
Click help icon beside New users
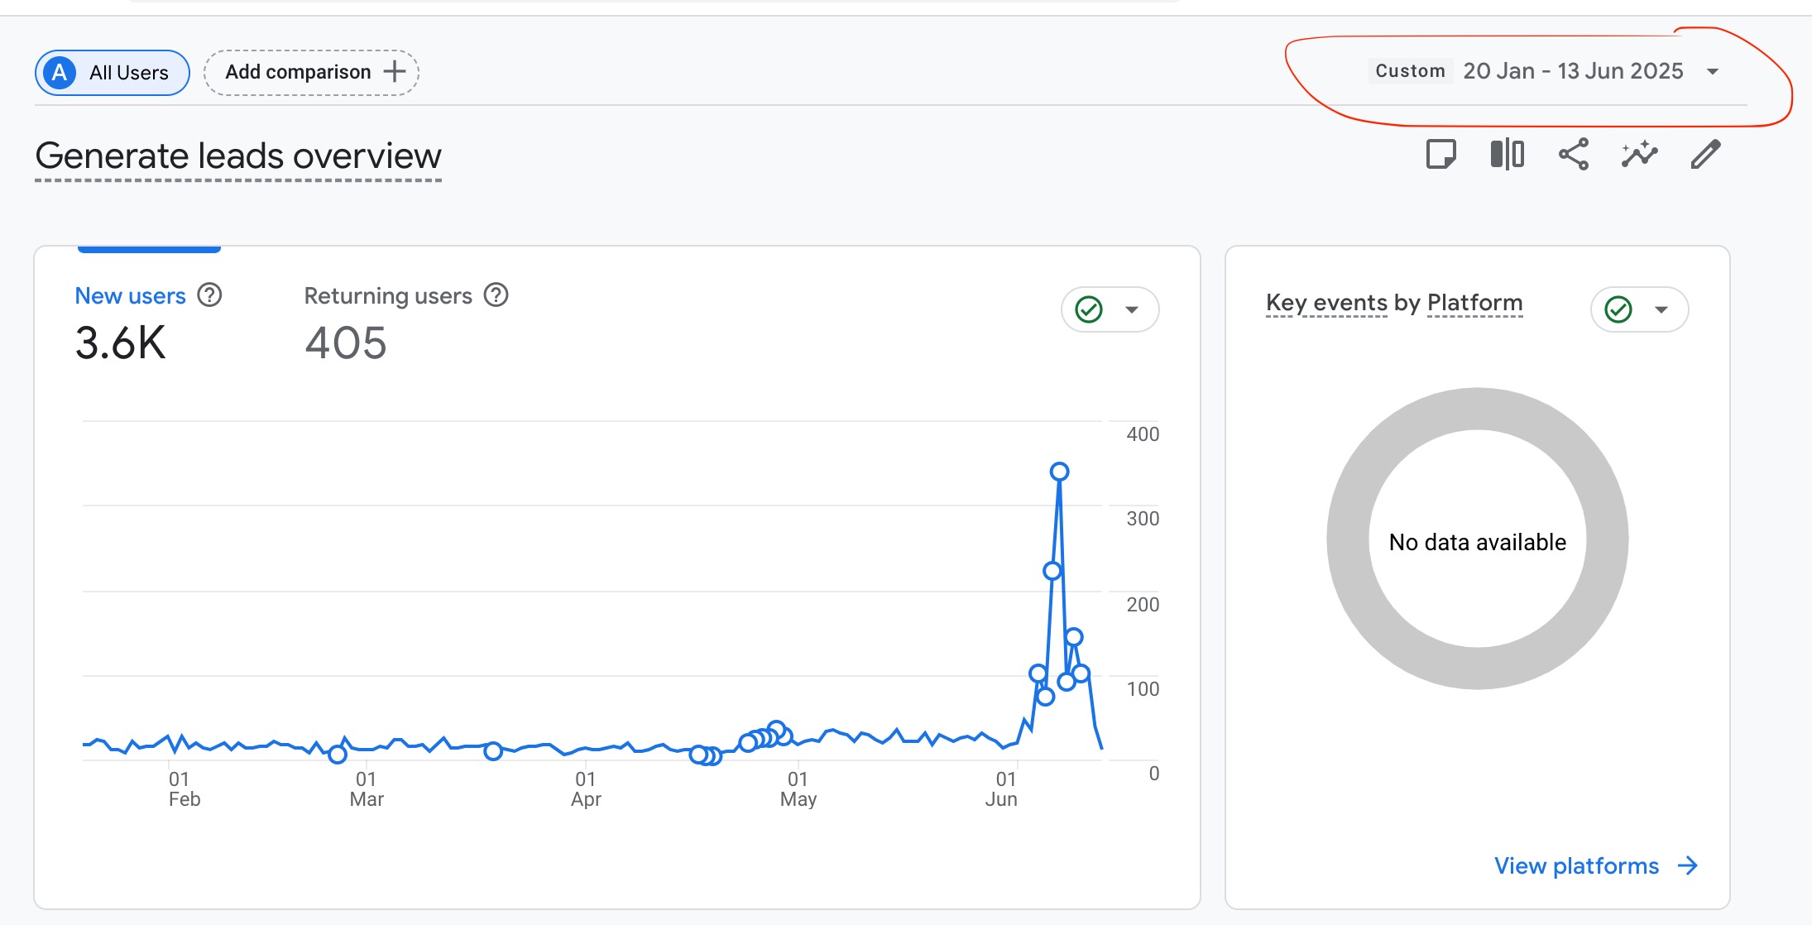(209, 295)
